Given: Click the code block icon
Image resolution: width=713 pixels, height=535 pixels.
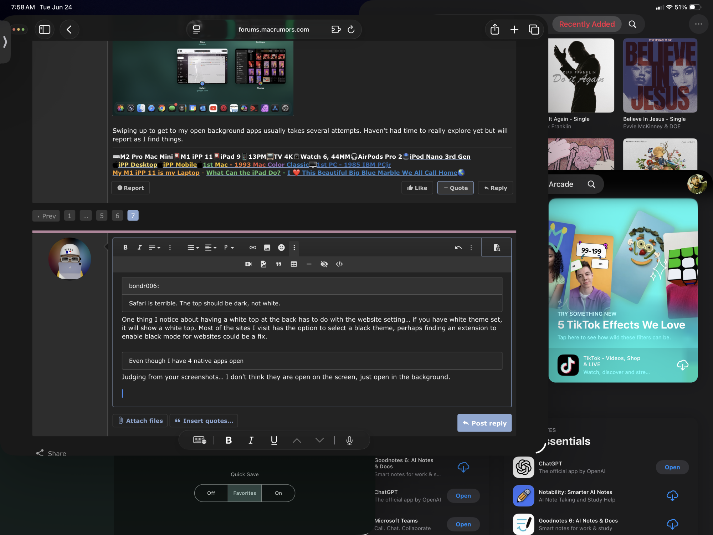Looking at the screenshot, I should pyautogui.click(x=339, y=264).
